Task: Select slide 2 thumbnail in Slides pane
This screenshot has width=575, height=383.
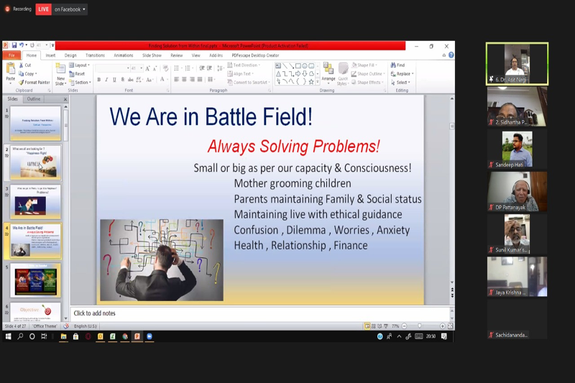Action: (x=35, y=162)
